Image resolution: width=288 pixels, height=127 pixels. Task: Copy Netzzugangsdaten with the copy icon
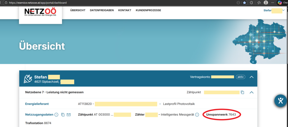(x=63, y=115)
